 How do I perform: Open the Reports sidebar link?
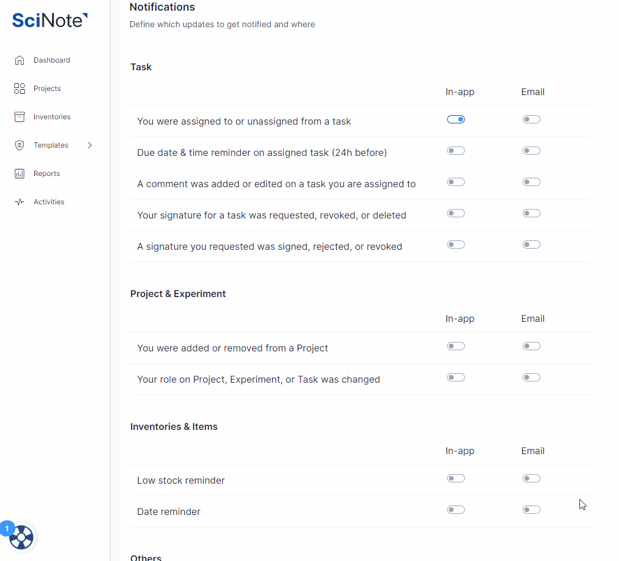click(x=47, y=174)
